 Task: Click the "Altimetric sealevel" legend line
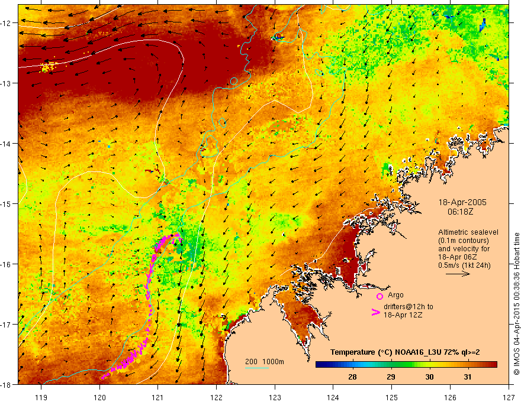(x=468, y=232)
